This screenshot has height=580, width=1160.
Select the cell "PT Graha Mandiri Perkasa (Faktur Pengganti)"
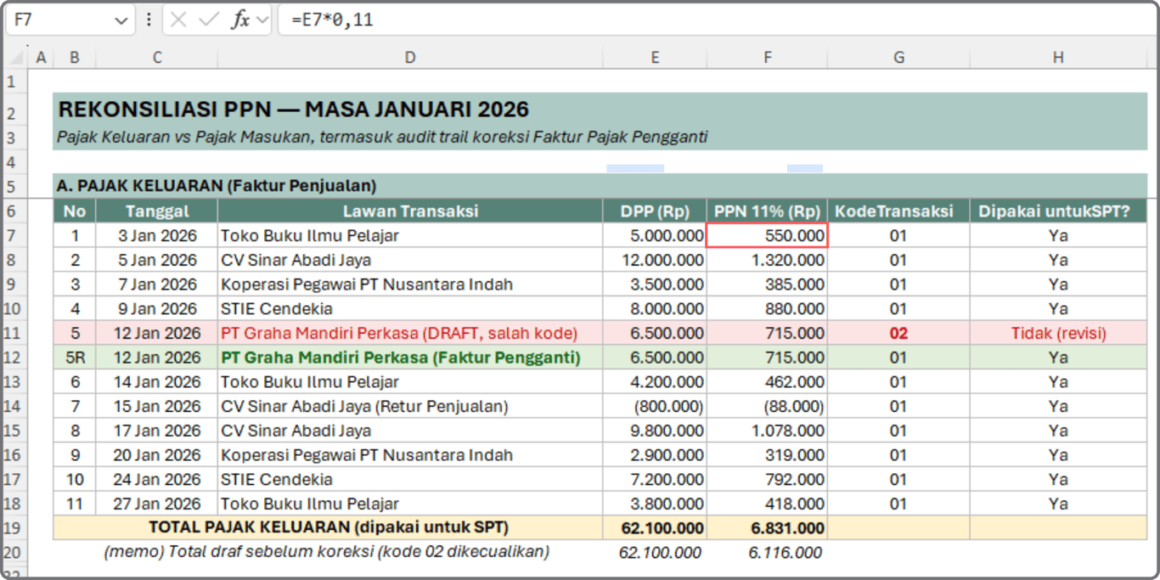[x=410, y=358]
